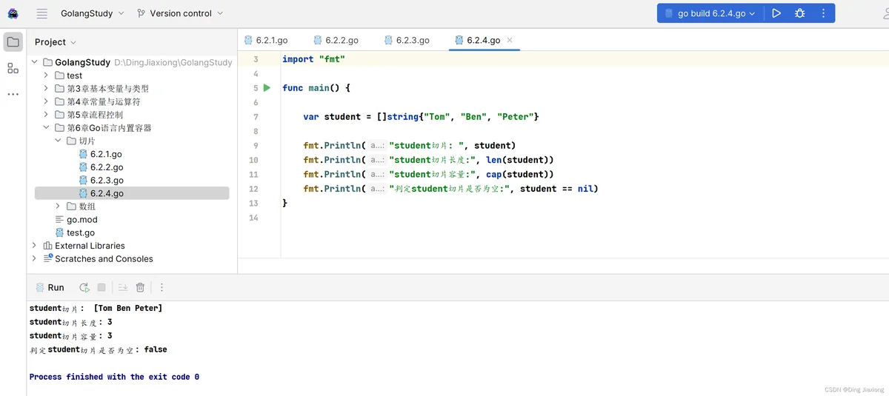The width and height of the screenshot is (889, 396).
Task: Click scroll to end of output icon
Action: coord(123,287)
